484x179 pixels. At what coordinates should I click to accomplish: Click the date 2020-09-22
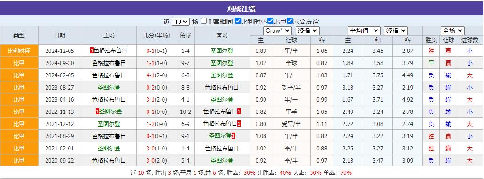click(x=60, y=161)
